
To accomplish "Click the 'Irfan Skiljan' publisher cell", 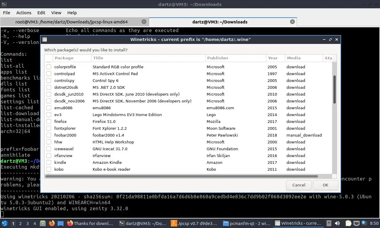I will 218,156.
